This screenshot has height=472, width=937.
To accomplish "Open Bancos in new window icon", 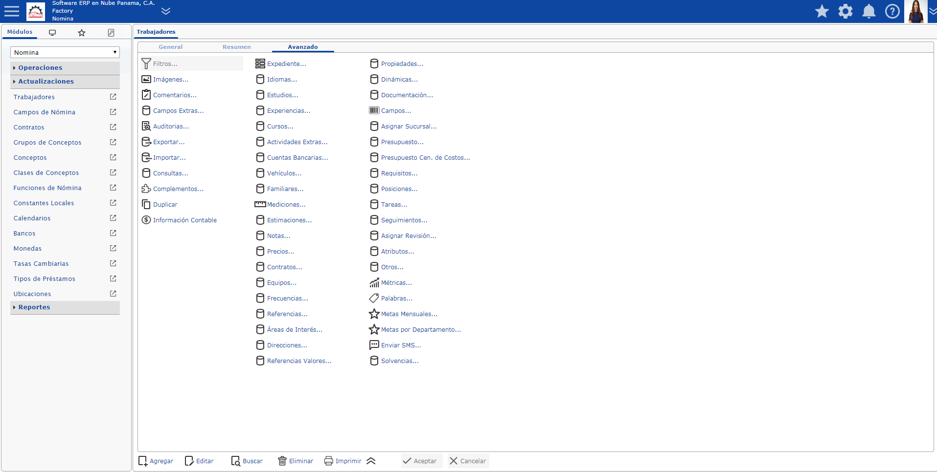I will click(x=113, y=233).
